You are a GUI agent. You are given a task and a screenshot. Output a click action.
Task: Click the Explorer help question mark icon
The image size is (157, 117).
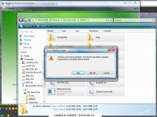[x=153, y=26]
